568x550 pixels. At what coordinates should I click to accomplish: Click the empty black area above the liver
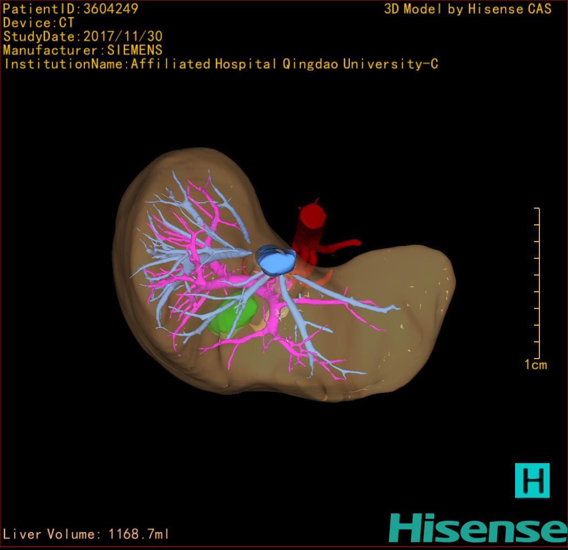[270, 119]
